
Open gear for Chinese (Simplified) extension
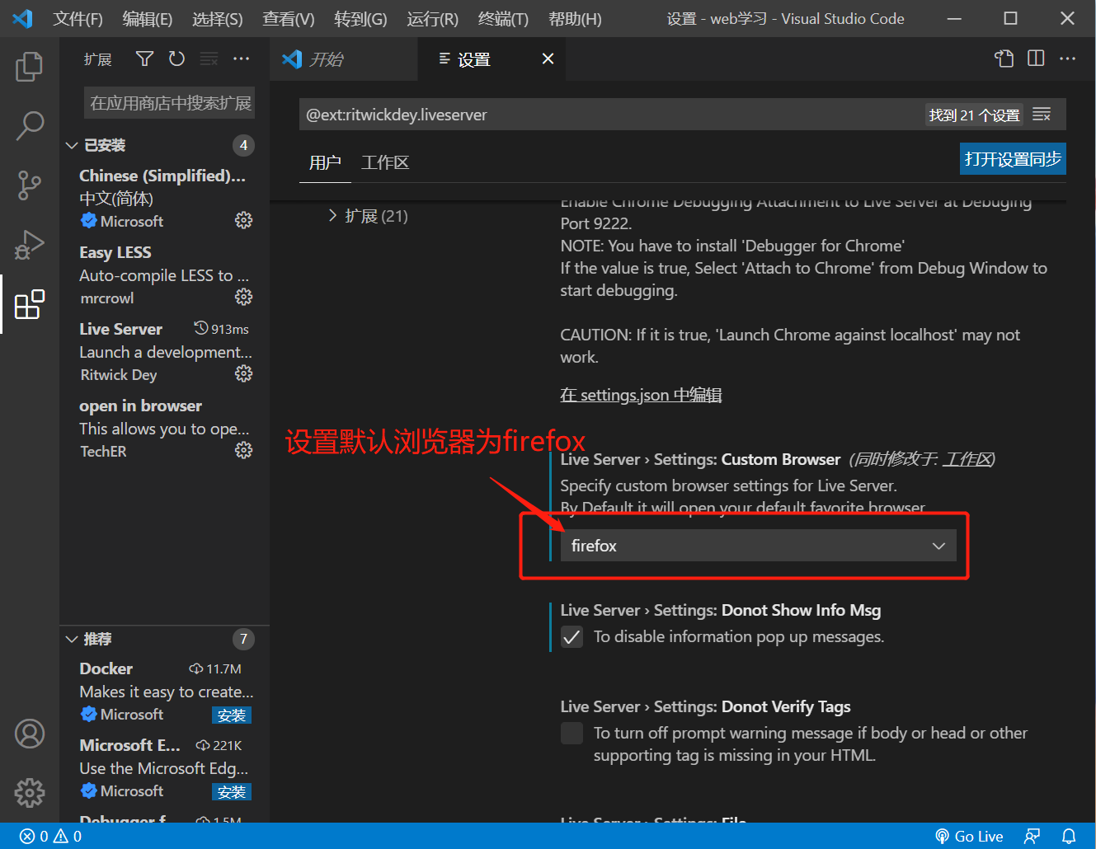(243, 220)
